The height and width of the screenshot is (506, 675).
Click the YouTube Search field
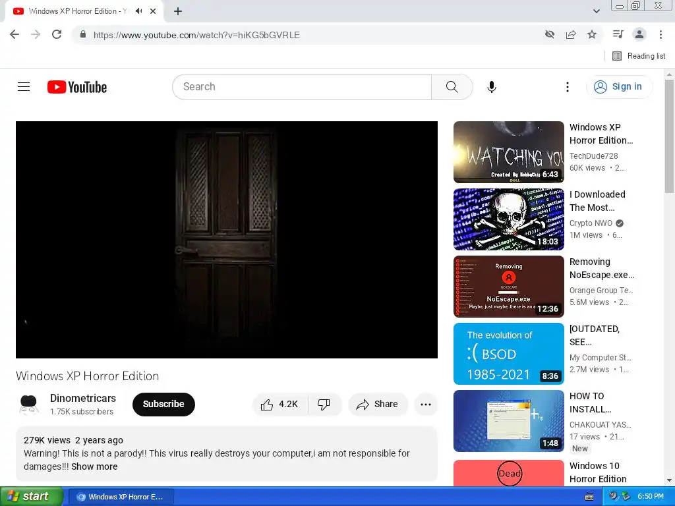click(302, 87)
